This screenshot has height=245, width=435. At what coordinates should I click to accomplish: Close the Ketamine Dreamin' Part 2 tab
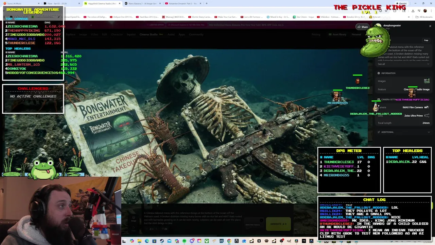pos(200,3)
